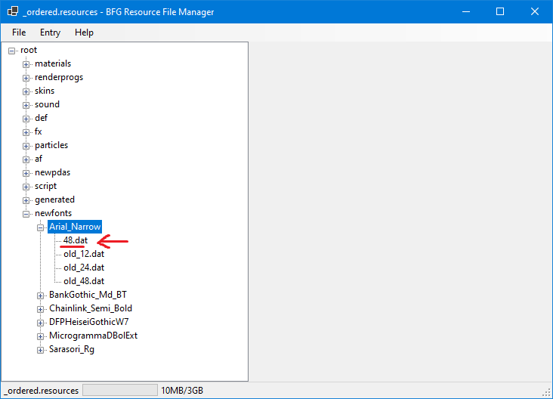Expand the af folder
Image resolution: width=553 pixels, height=399 pixels.
tap(26, 159)
